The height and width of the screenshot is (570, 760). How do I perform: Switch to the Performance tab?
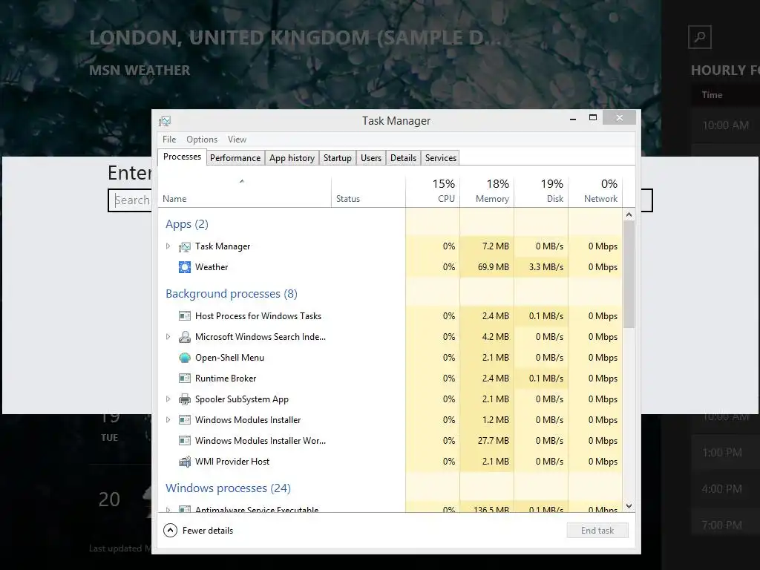coord(235,158)
